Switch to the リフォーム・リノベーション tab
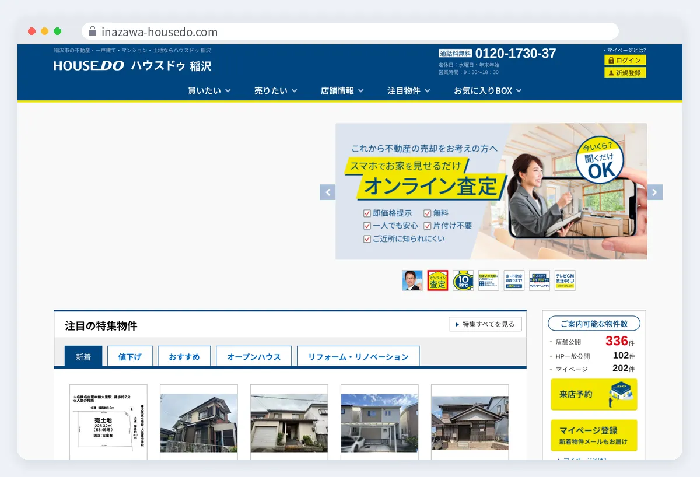The width and height of the screenshot is (700, 477). [358, 356]
